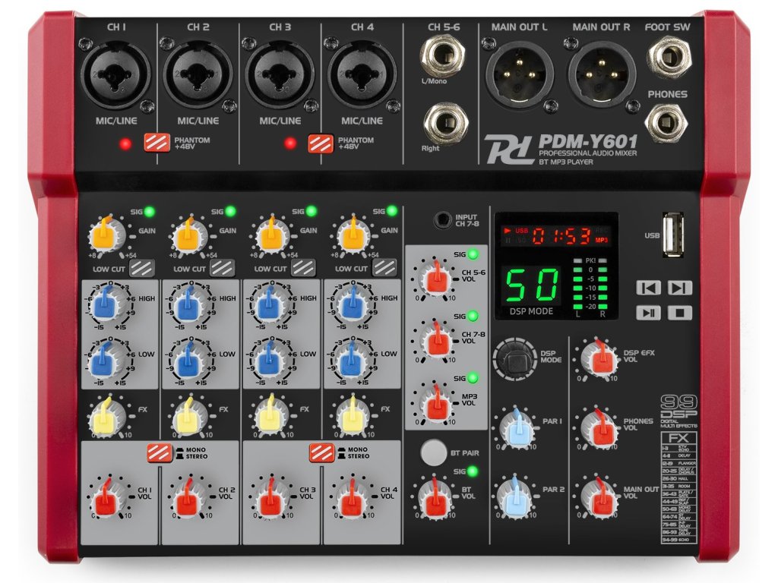778x583 pixels.
Task: Click the INPUT CH 7-8 mini jack
Action: coord(443,219)
